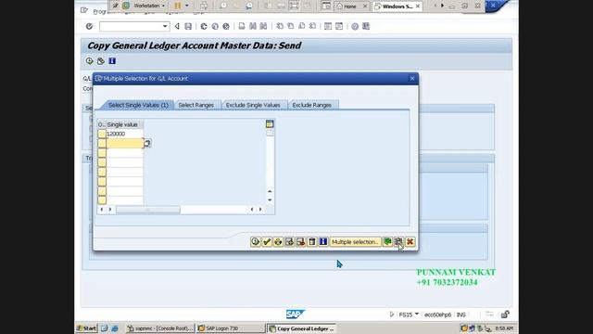Click the Execute icon below the title
The image size is (593, 334).
pos(89,61)
